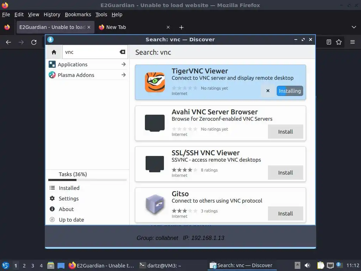Reload the Firefox page
The image size is (361, 271).
pyautogui.click(x=34, y=42)
